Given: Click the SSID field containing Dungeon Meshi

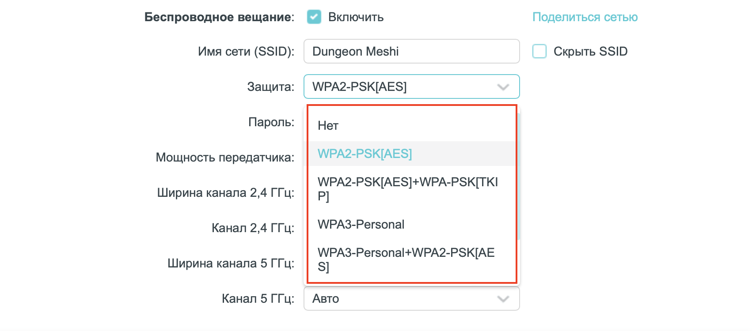Looking at the screenshot, I should [411, 52].
